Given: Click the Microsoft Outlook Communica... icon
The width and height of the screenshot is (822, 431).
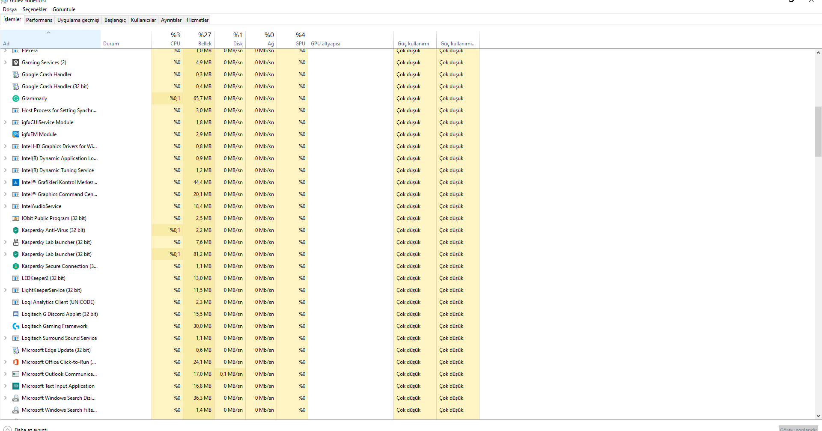Looking at the screenshot, I should [16, 374].
